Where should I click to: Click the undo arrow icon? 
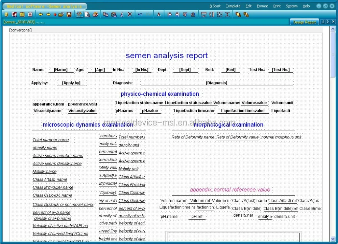tap(140, 15)
